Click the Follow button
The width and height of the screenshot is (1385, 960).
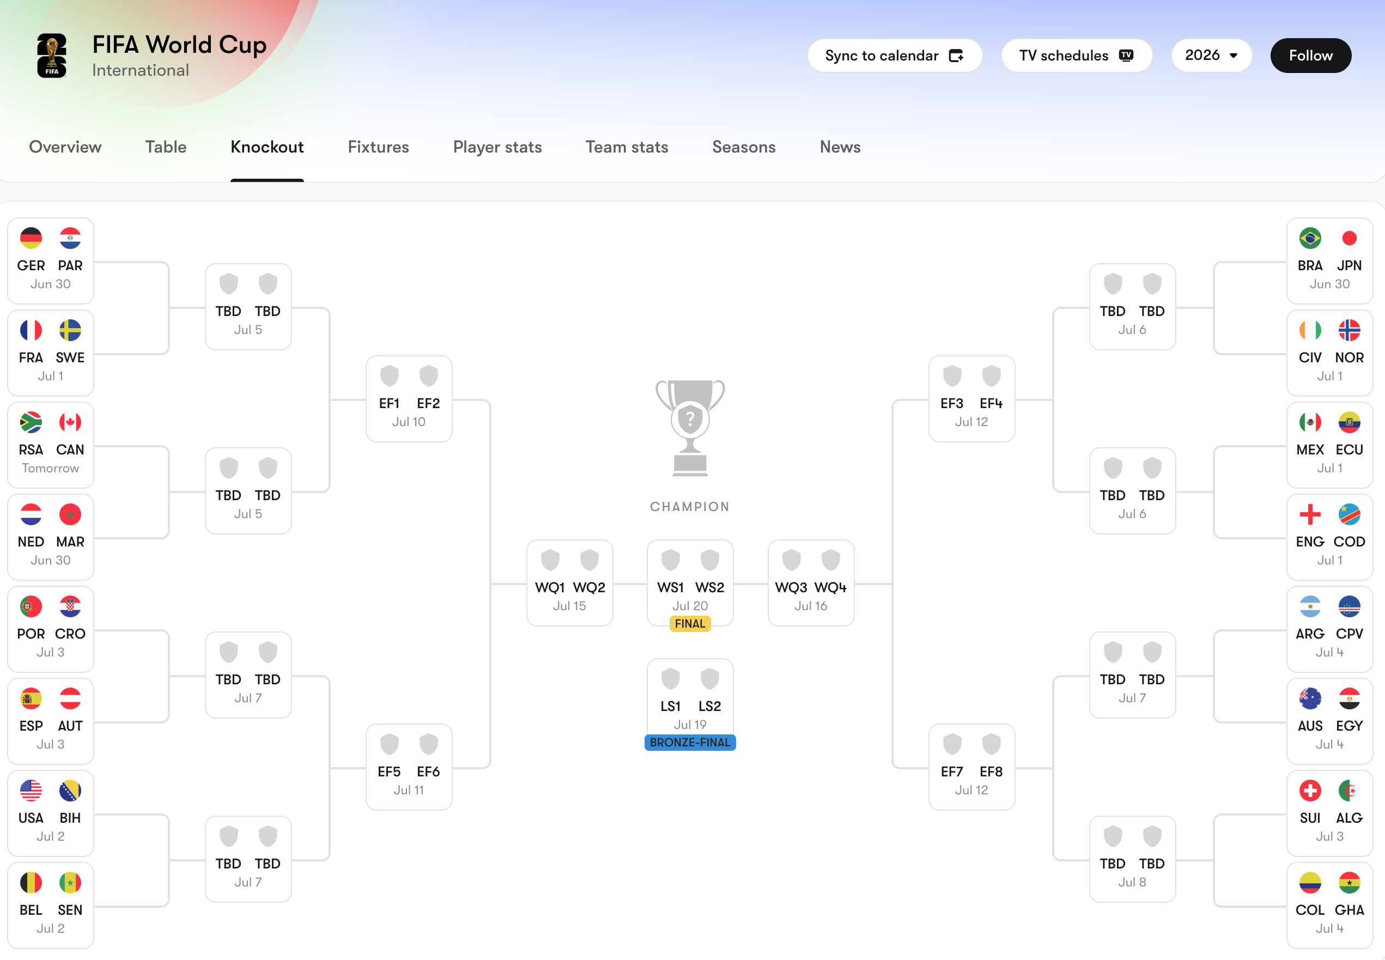point(1310,56)
